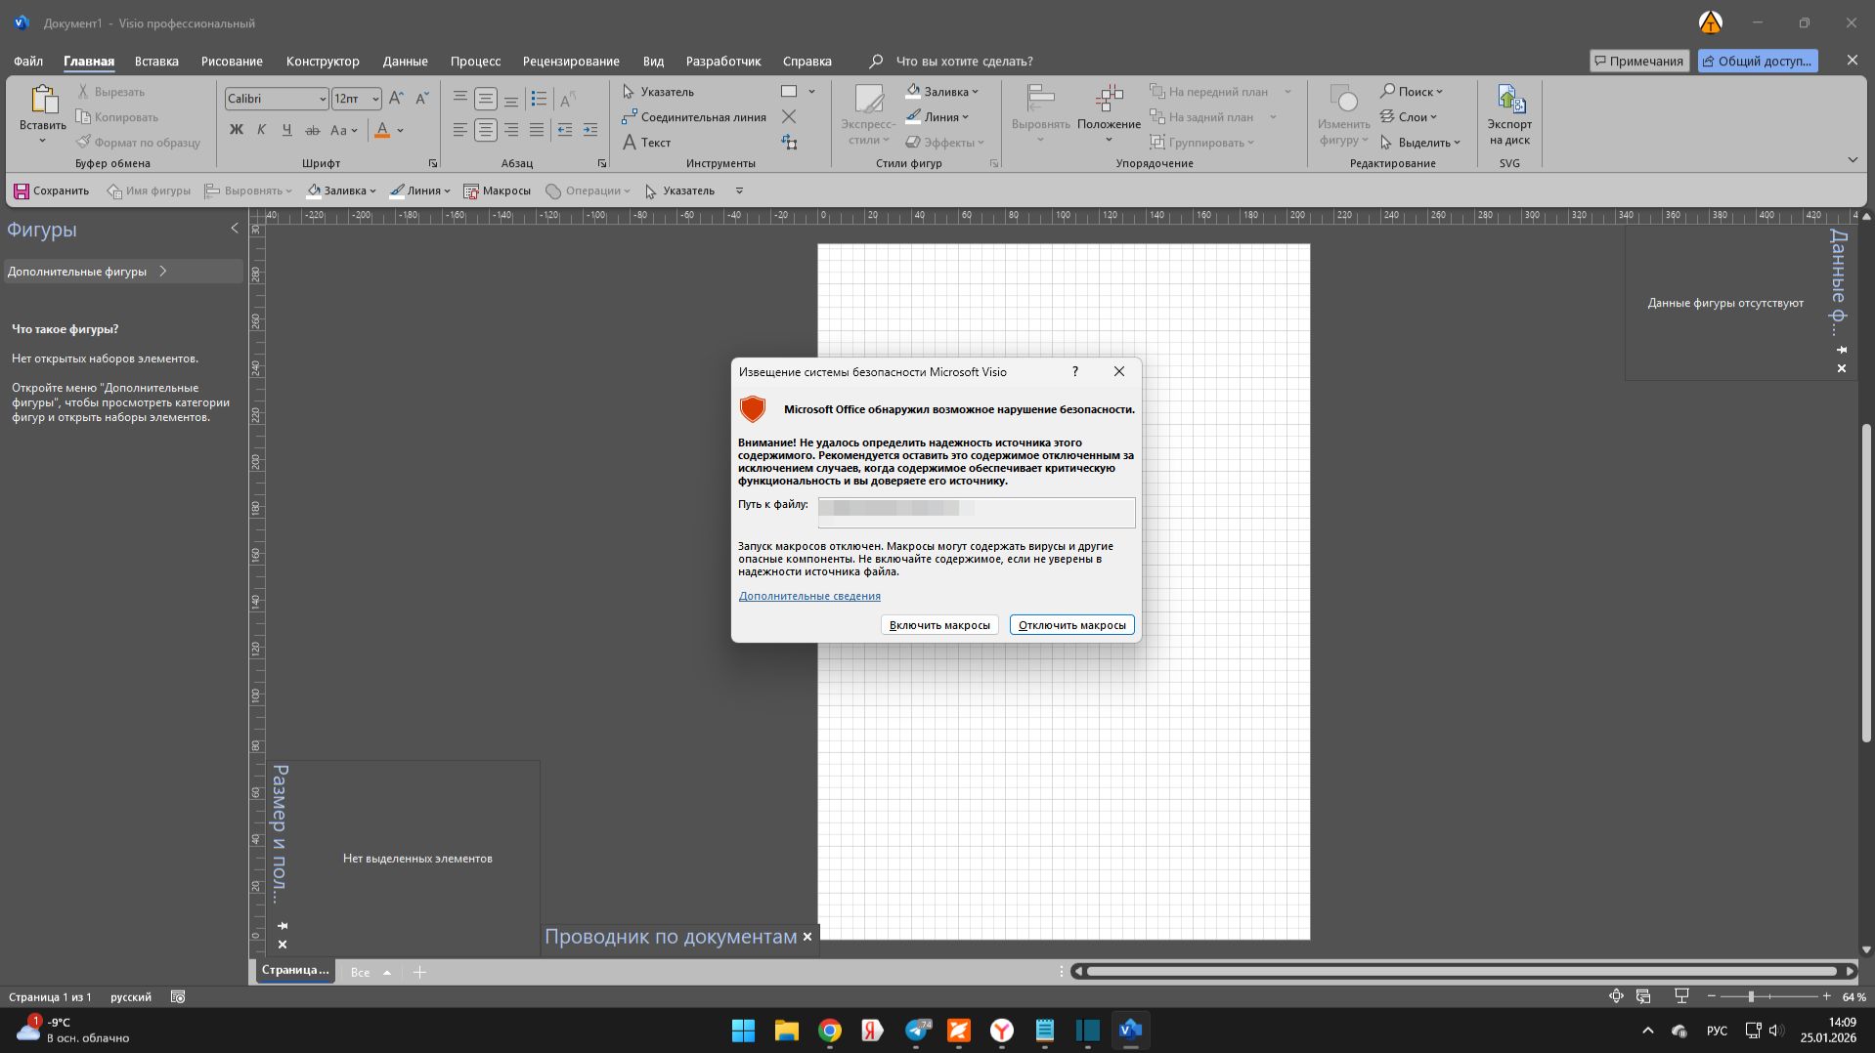
Task: Open the Insert (Вставка) ribbon tab
Action: [x=156, y=61]
